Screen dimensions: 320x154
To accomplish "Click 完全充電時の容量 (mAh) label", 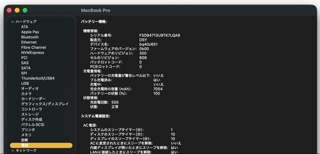I will [x=111, y=89].
